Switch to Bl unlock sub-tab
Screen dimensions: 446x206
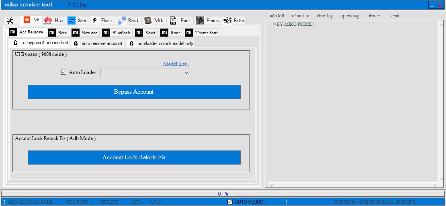point(117,33)
